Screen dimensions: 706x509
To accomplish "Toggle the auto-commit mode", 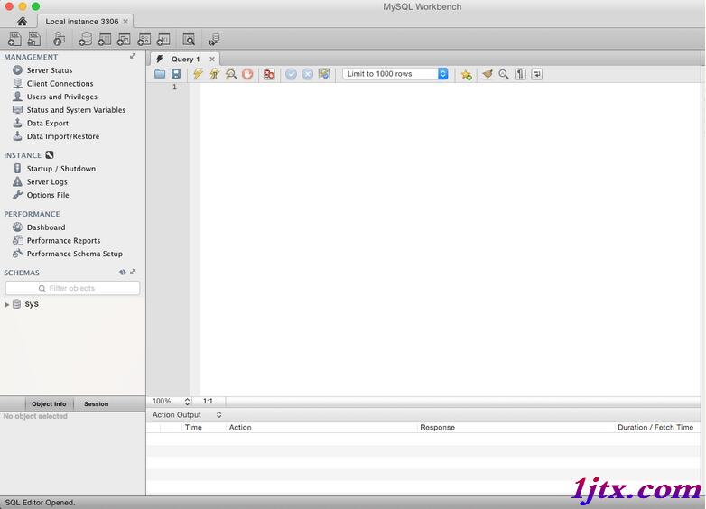I will [x=324, y=74].
